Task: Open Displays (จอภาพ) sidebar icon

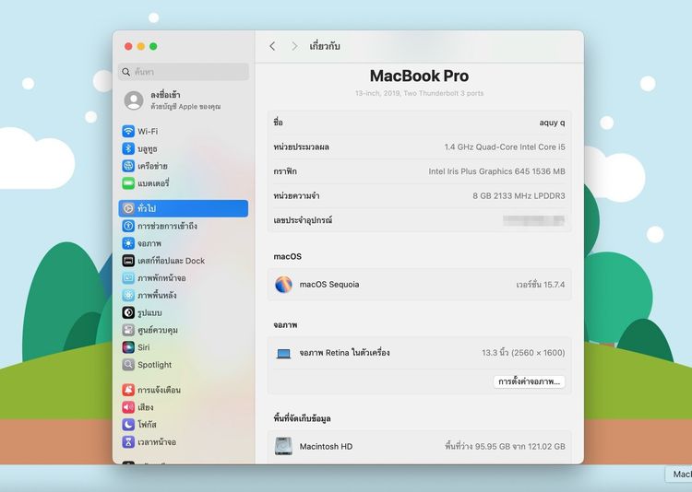Action: 128,243
